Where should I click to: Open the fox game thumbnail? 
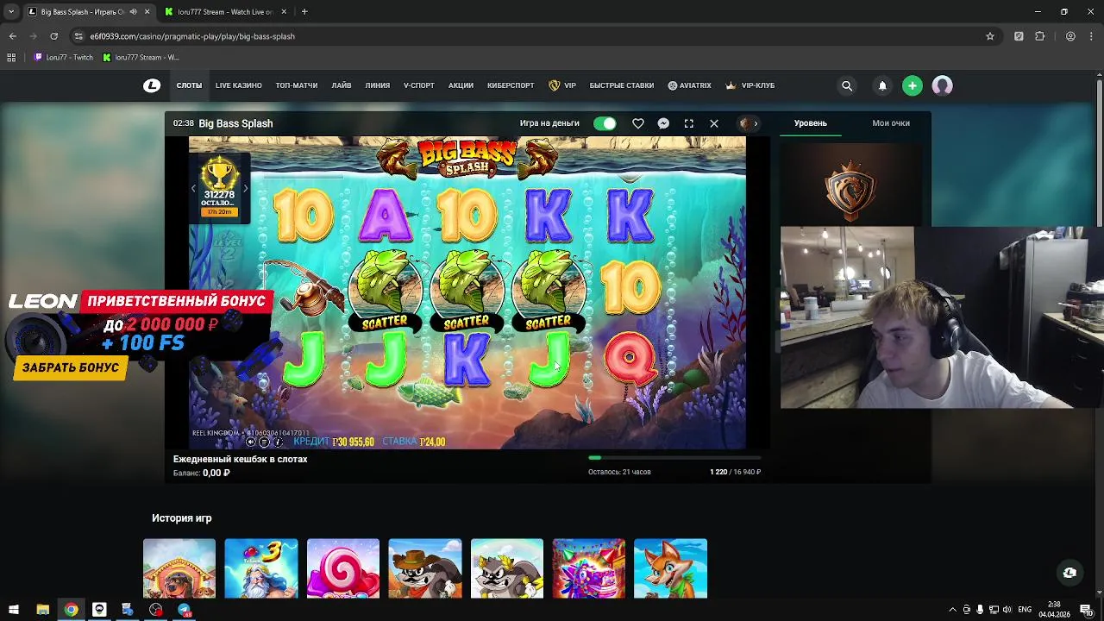click(671, 568)
